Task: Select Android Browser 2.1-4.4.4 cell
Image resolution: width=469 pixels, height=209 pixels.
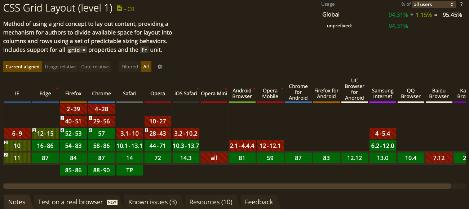Action: (x=242, y=146)
